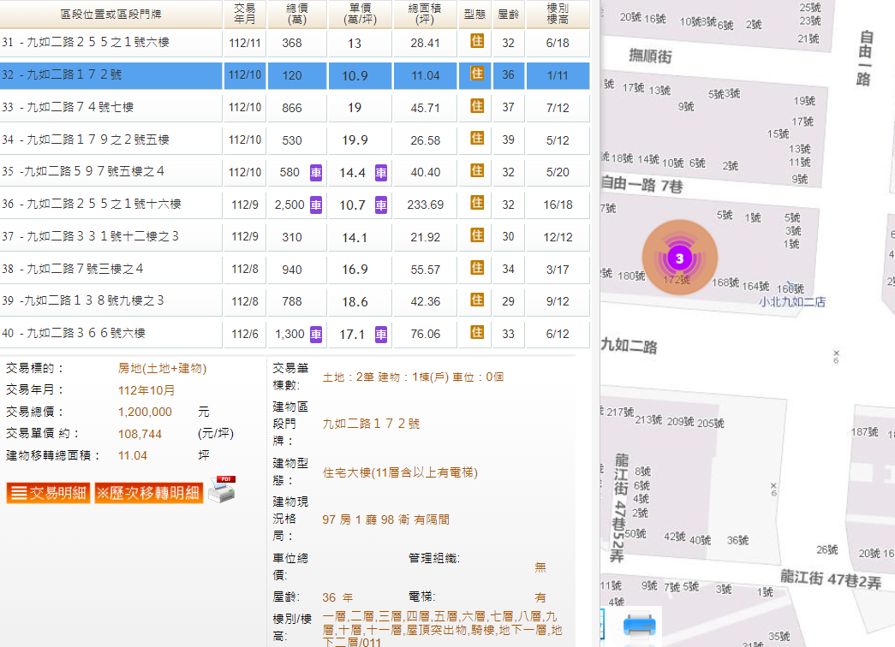The height and width of the screenshot is (647, 895).
Task: Select row 38 九如二路7號三樓之4
Action: pos(295,270)
